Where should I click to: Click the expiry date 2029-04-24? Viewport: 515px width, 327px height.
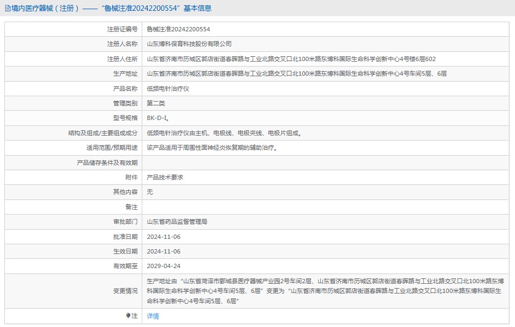tap(163, 266)
